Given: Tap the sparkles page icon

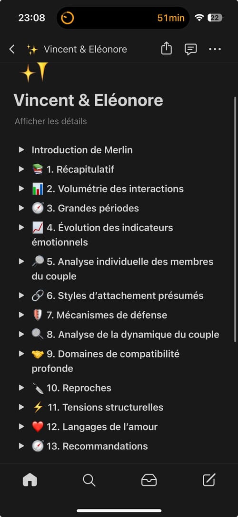Looking at the screenshot, I should (x=34, y=72).
